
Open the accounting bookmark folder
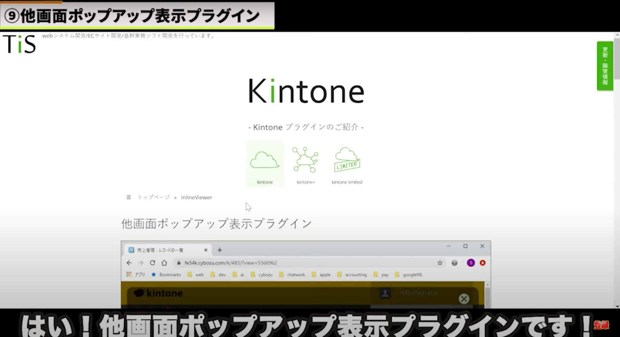click(x=352, y=275)
